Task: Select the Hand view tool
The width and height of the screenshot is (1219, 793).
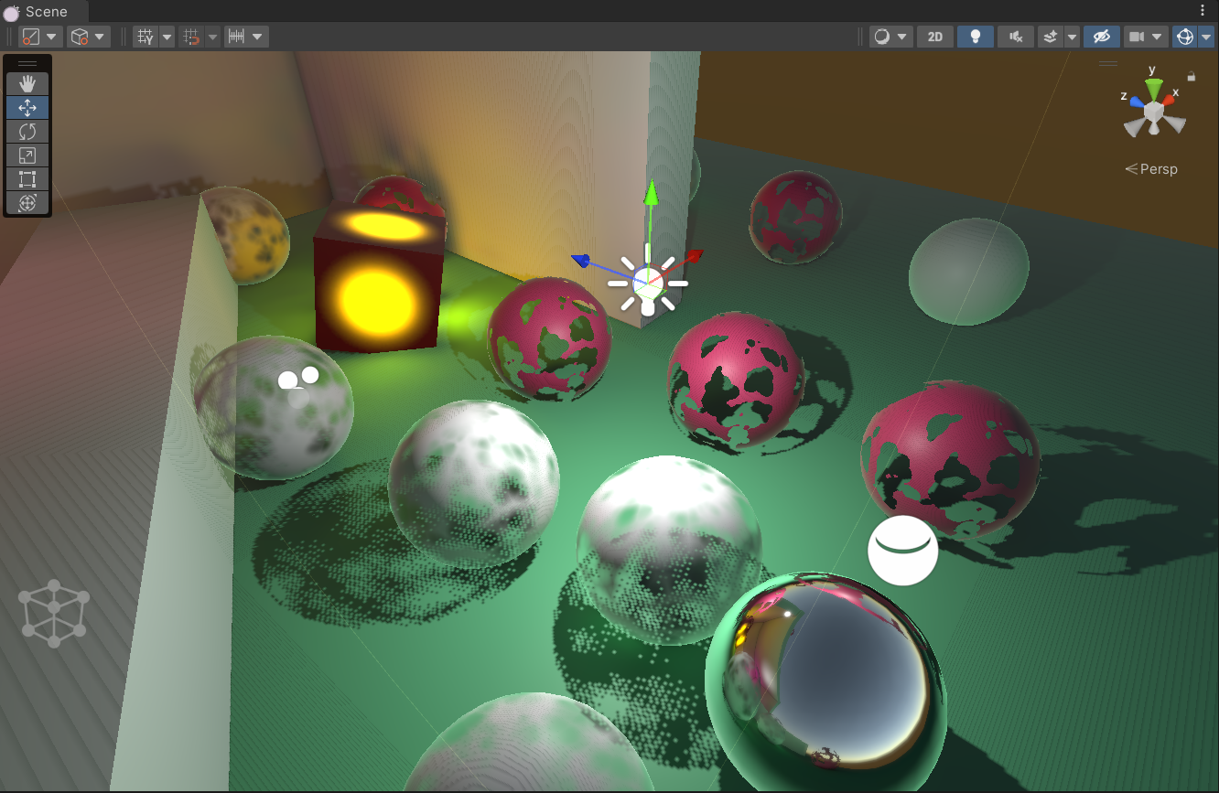Action: click(27, 84)
